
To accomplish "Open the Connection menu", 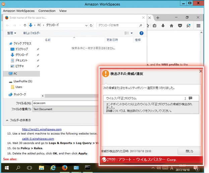I will [x=47, y=11].
